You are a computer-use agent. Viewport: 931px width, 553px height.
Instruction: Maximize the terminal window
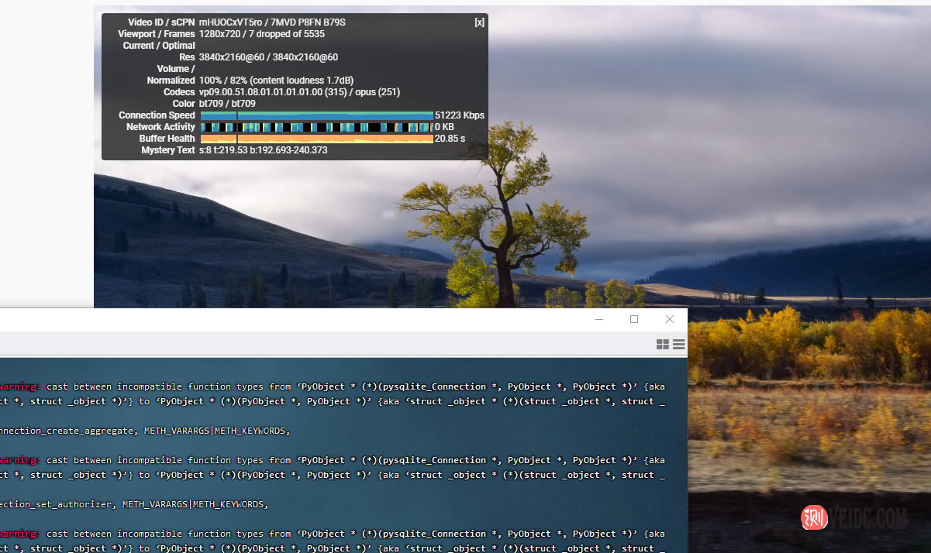(x=634, y=320)
